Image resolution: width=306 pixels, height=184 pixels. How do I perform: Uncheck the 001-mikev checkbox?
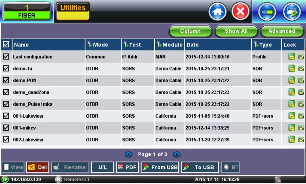(6, 128)
